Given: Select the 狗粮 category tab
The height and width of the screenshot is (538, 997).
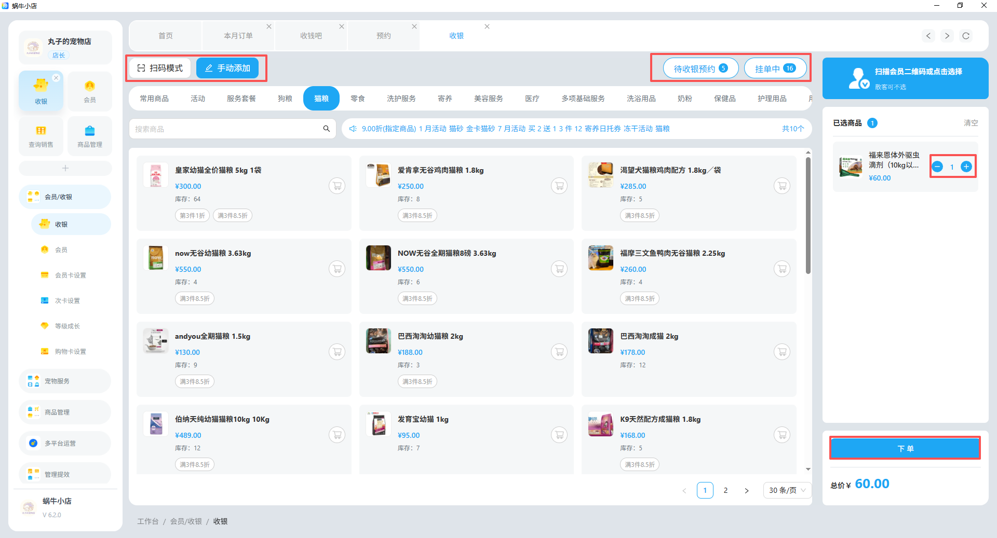Looking at the screenshot, I should [285, 99].
